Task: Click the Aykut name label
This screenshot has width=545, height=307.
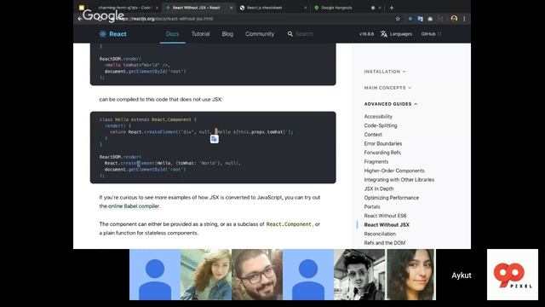Action: [x=462, y=275]
